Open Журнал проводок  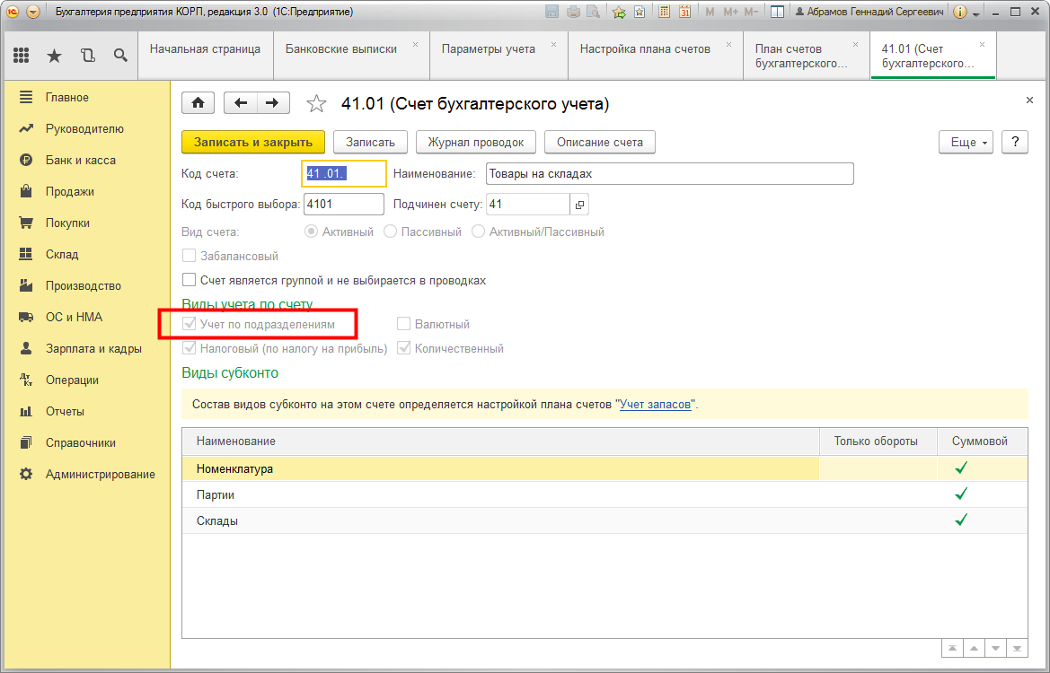coord(476,142)
